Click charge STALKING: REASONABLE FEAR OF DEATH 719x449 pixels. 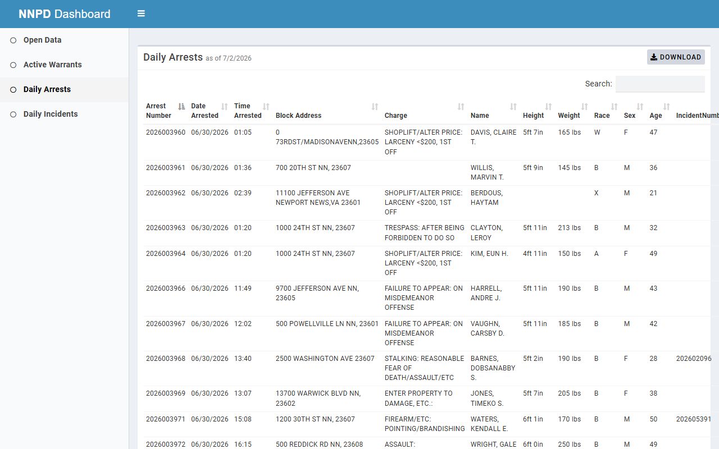coord(425,368)
